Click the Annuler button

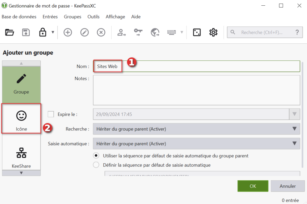point(288,186)
